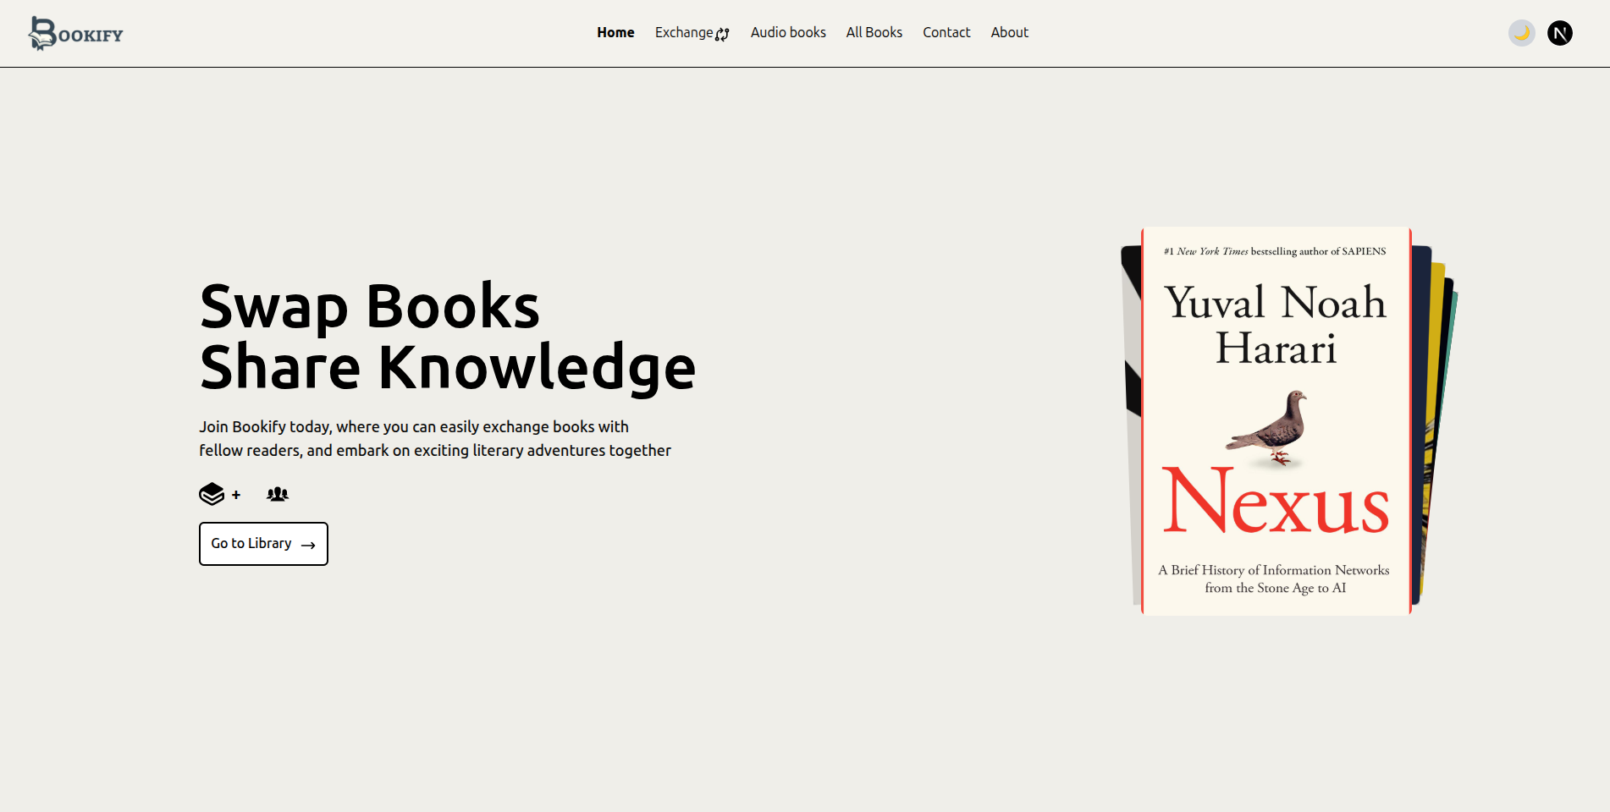The width and height of the screenshot is (1610, 812).
Task: Browse All Books from the navbar
Action: pos(874,32)
